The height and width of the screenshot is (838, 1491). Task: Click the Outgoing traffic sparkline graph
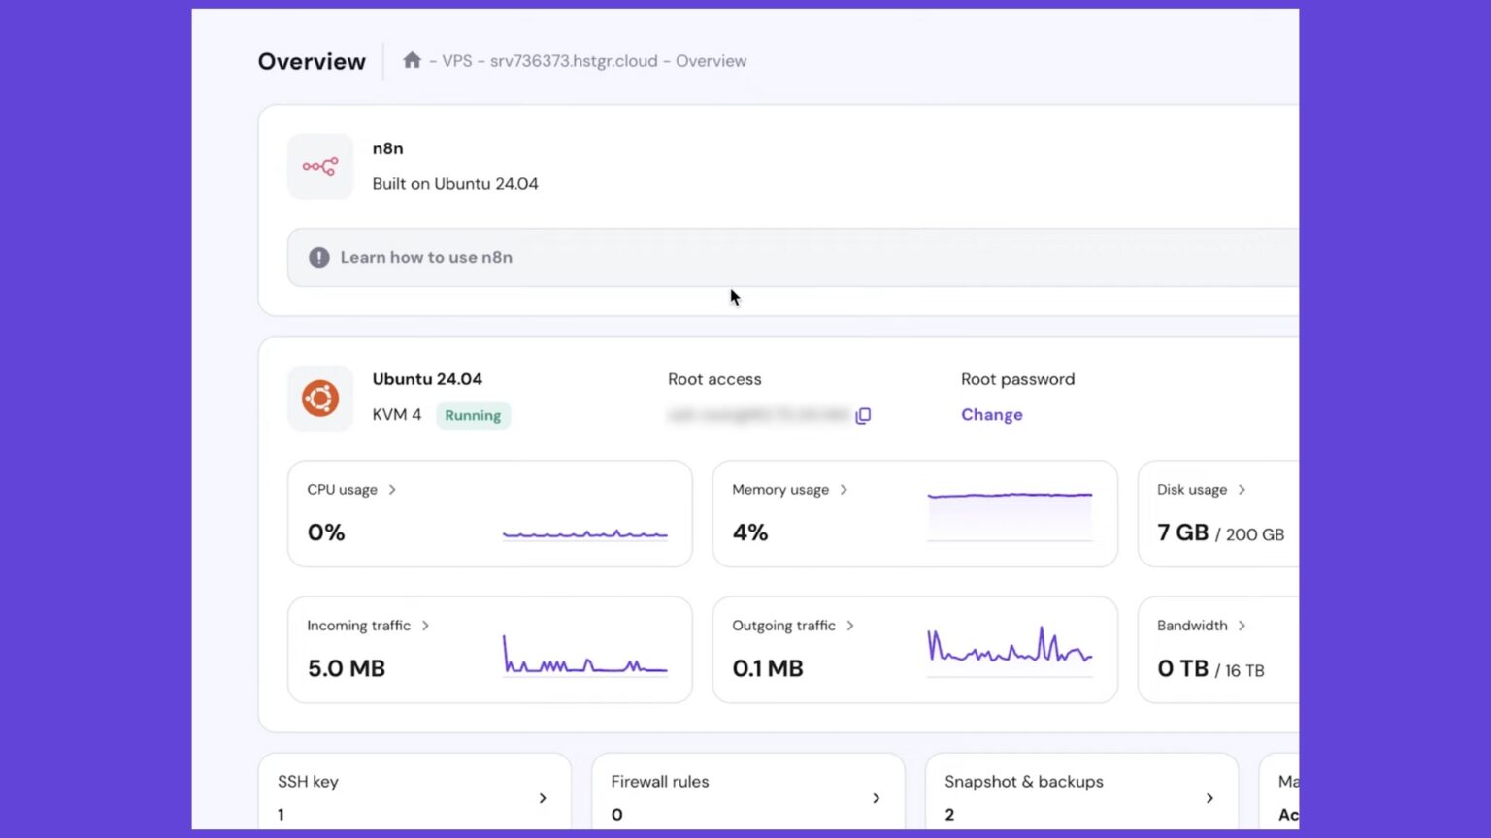1010,647
